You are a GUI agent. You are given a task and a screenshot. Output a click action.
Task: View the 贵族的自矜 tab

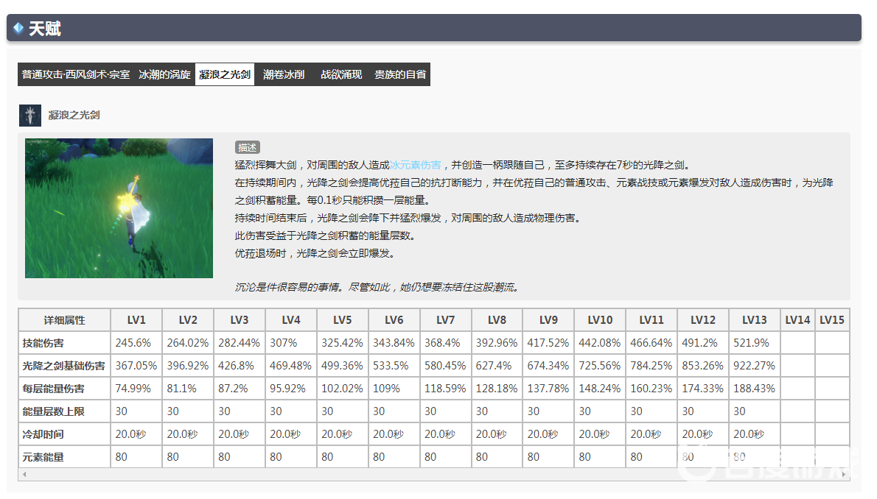[400, 74]
